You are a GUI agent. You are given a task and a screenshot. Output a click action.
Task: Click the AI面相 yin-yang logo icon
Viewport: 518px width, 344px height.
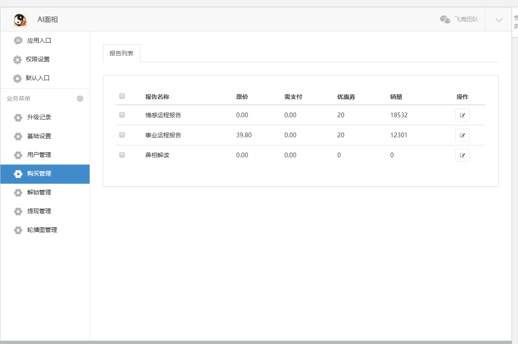coord(20,20)
